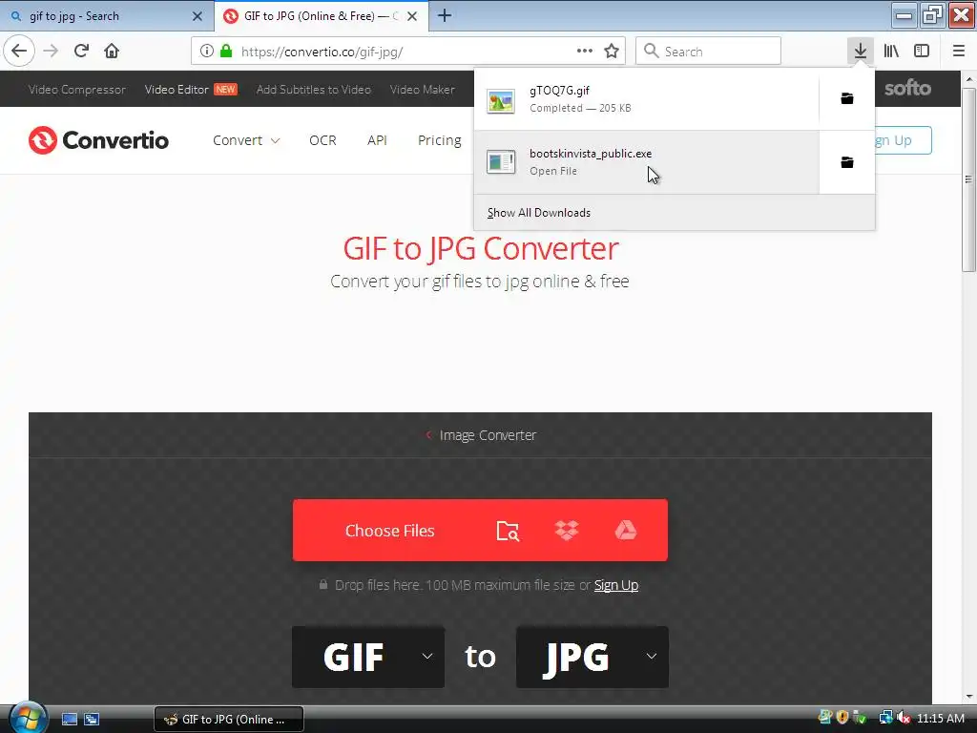Open Video Maker link
977x733 pixels.
tap(422, 89)
